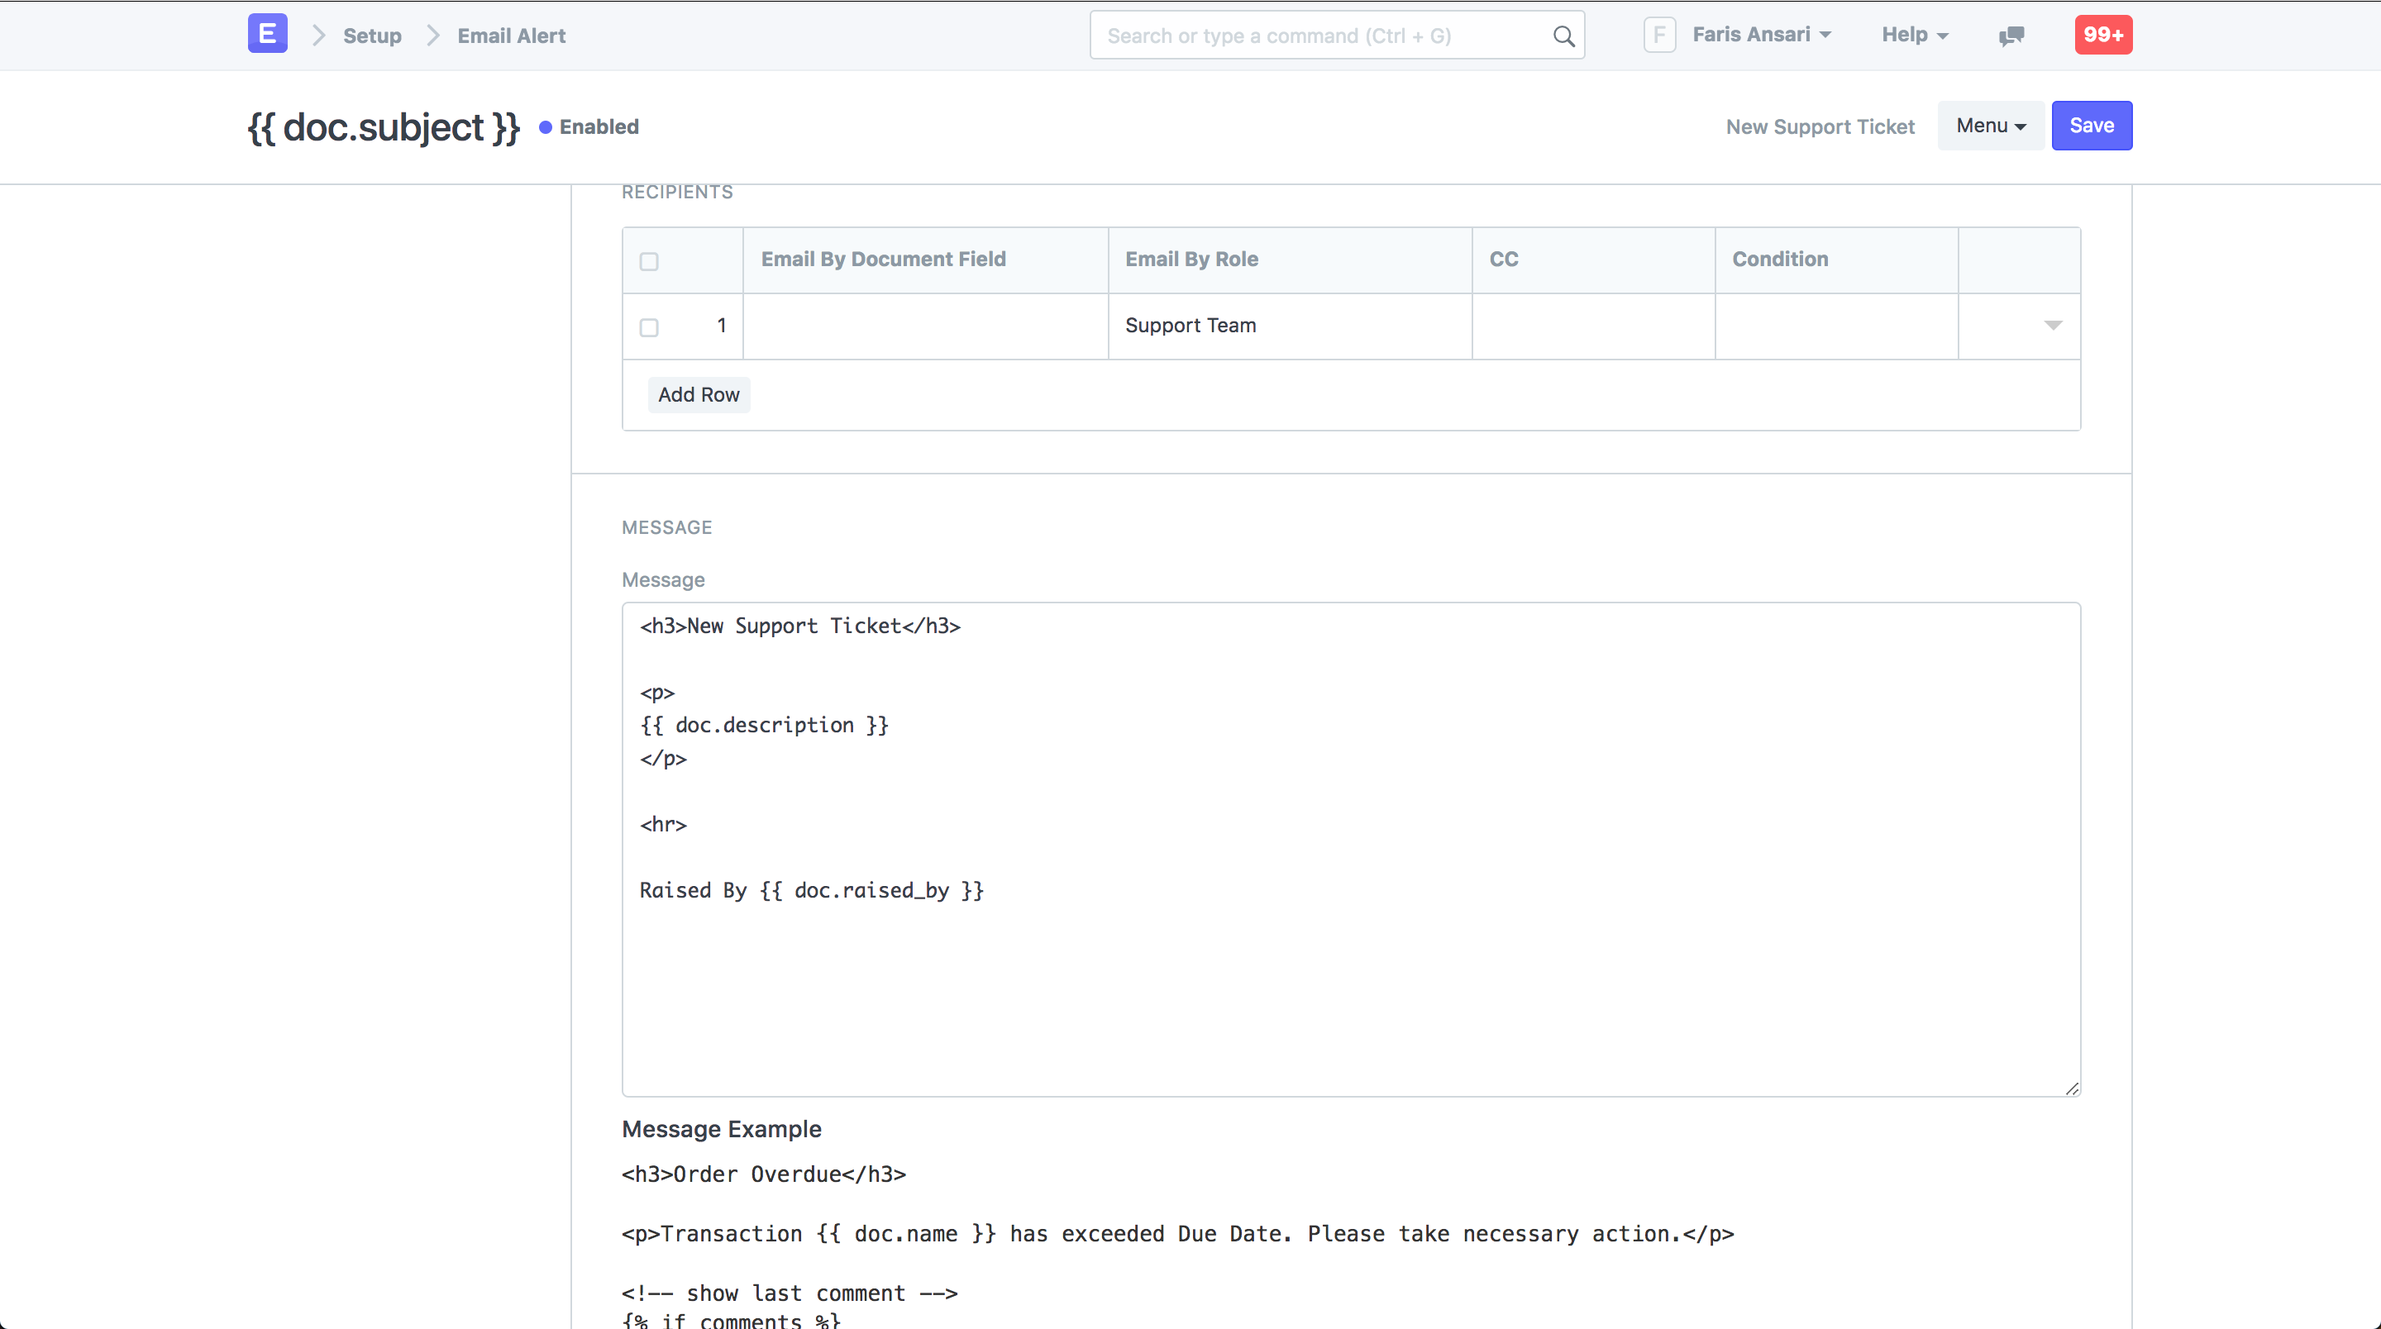
Task: Click the '<h3>Order Overdue</h3>' example line
Action: (x=763, y=1174)
